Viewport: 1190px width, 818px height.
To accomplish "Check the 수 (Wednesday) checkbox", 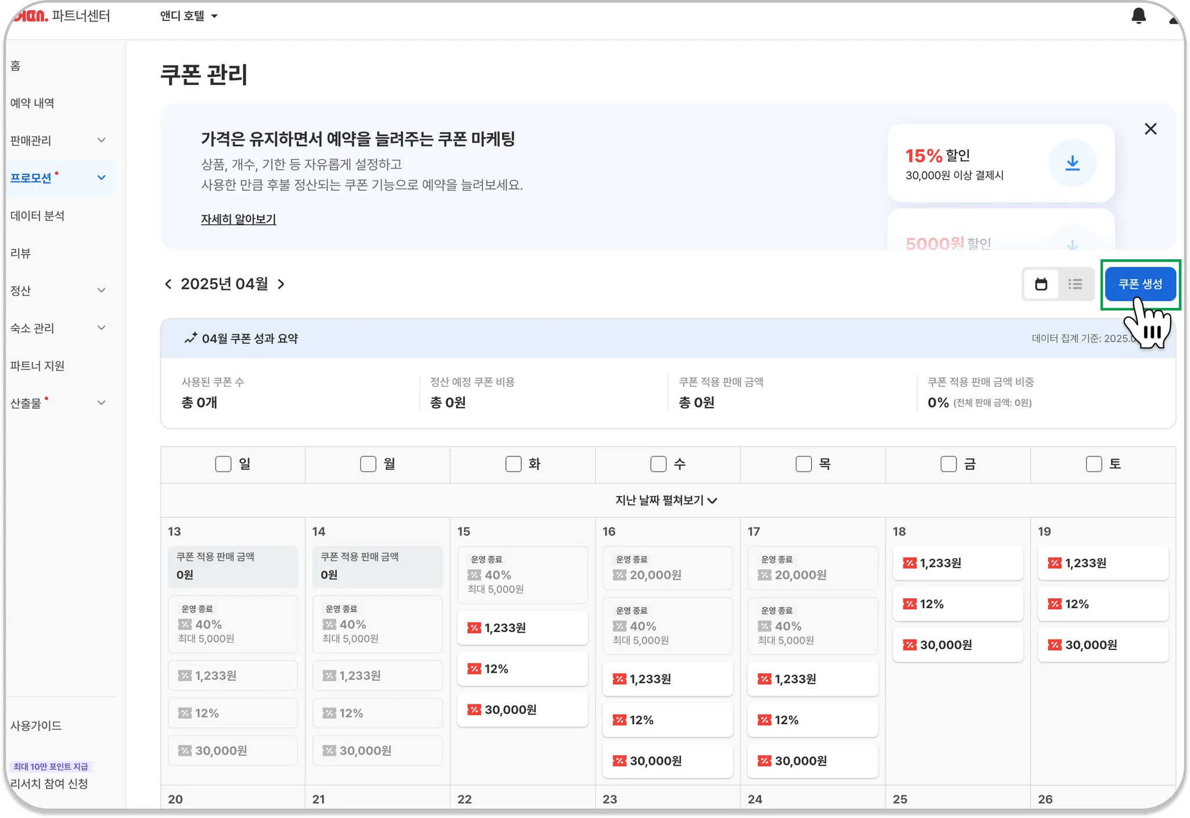I will (658, 464).
